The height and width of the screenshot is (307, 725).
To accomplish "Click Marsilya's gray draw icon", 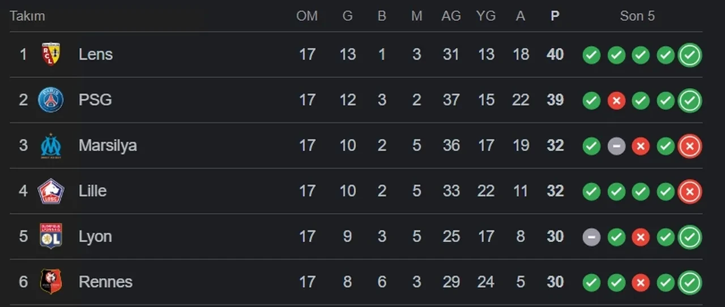I will [616, 146].
